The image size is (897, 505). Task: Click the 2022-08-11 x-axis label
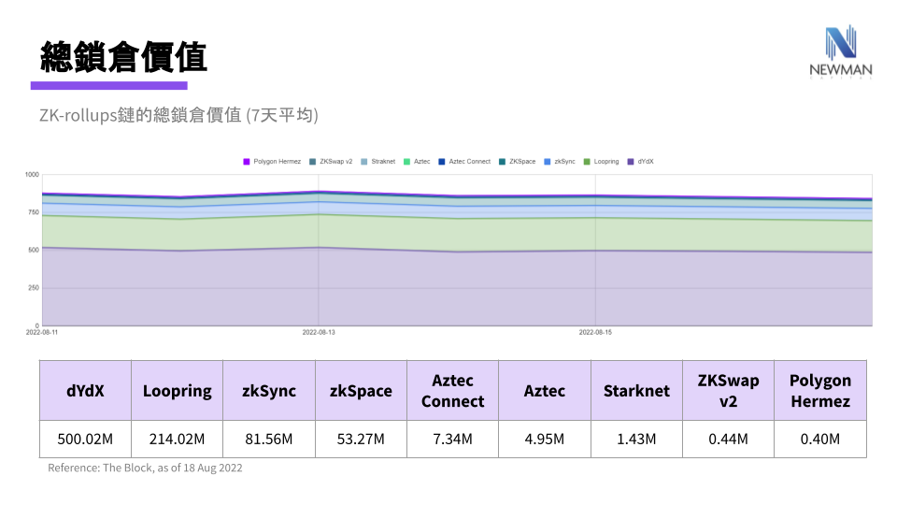click(42, 332)
